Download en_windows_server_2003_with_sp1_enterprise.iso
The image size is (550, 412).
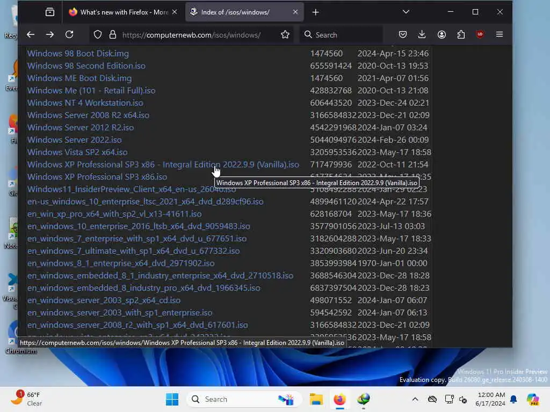pyautogui.click(x=120, y=313)
